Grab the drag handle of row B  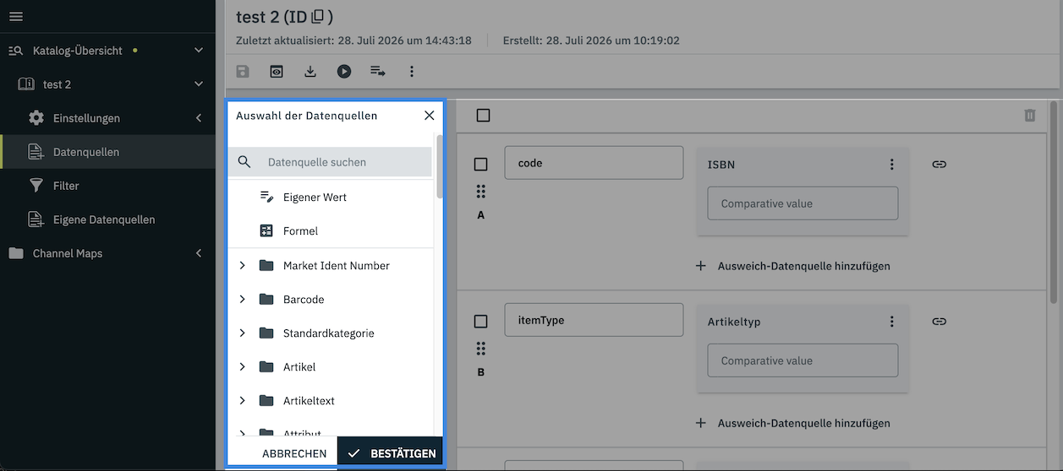(481, 348)
